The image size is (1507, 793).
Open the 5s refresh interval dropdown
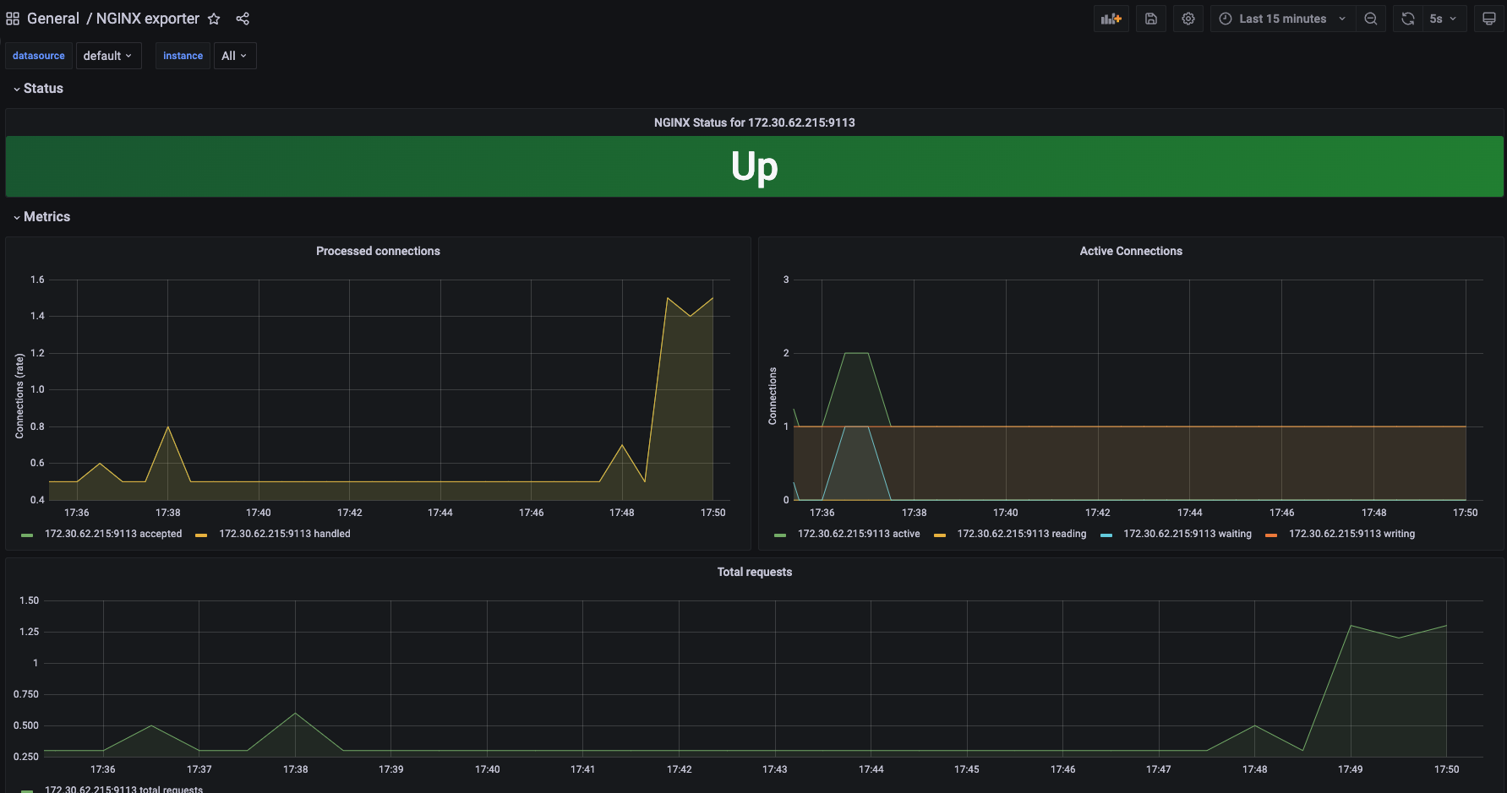(1444, 19)
